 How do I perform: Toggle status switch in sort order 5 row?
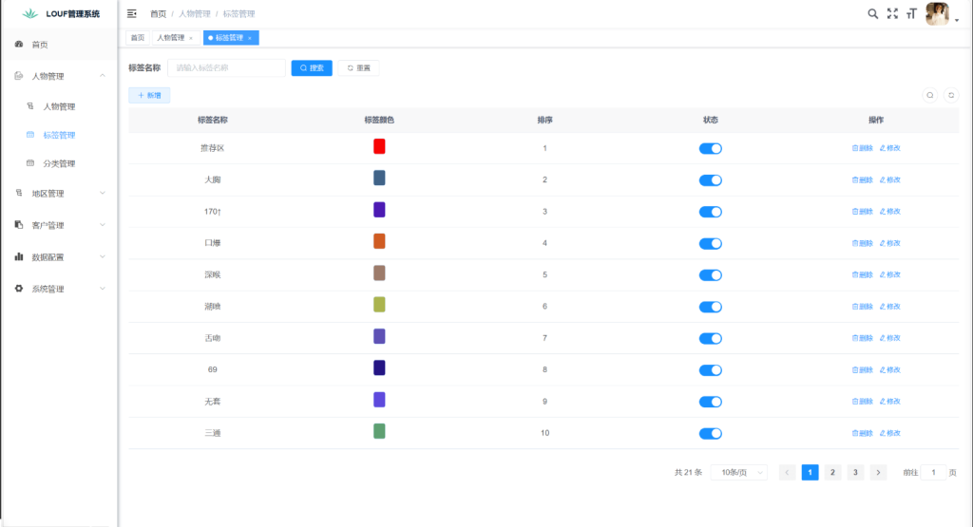711,274
